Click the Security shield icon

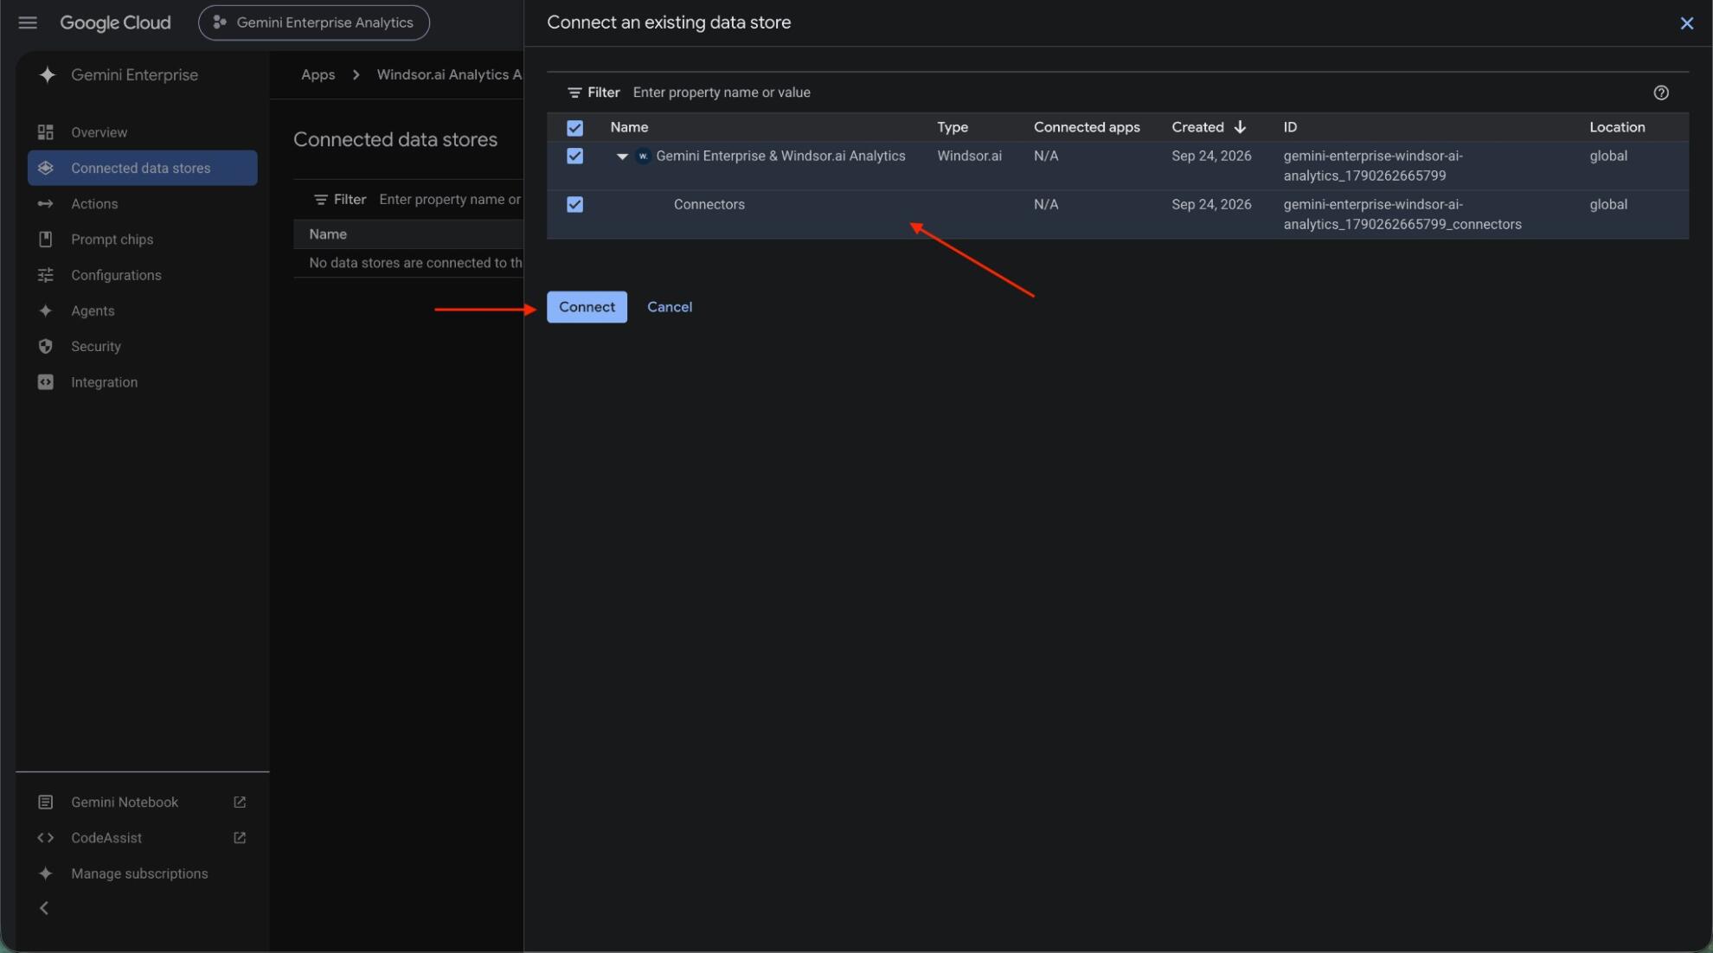click(x=46, y=346)
